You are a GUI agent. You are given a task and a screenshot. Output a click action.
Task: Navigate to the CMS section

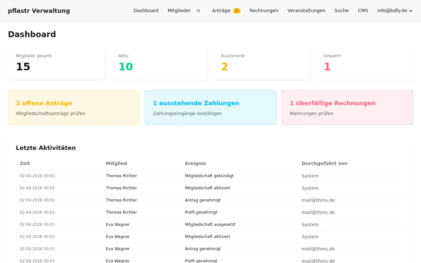tap(363, 11)
